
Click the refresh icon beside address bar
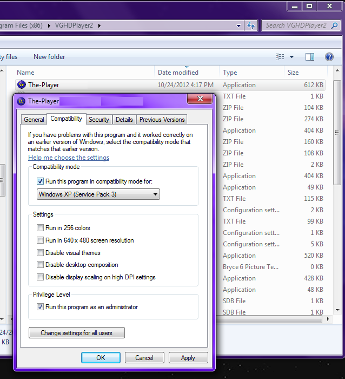pyautogui.click(x=251, y=25)
